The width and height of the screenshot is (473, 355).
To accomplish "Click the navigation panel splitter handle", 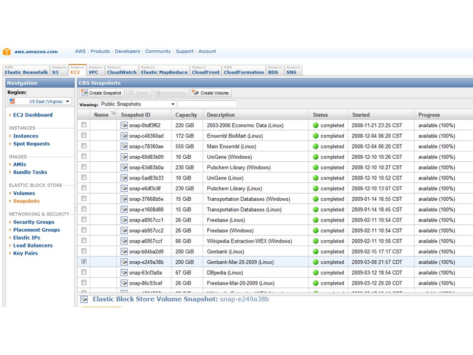I will [x=76, y=209].
